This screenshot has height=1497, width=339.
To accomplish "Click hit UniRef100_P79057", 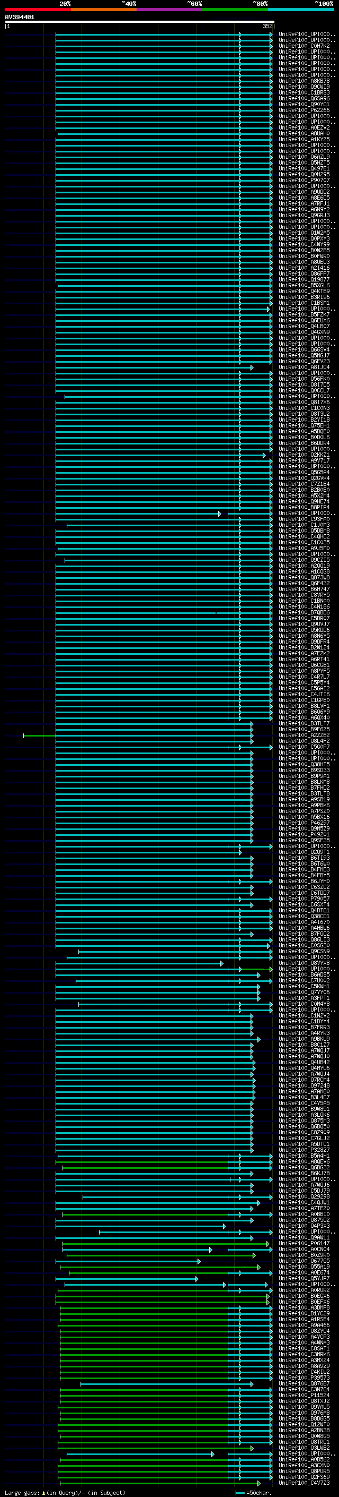I will (x=304, y=899).
